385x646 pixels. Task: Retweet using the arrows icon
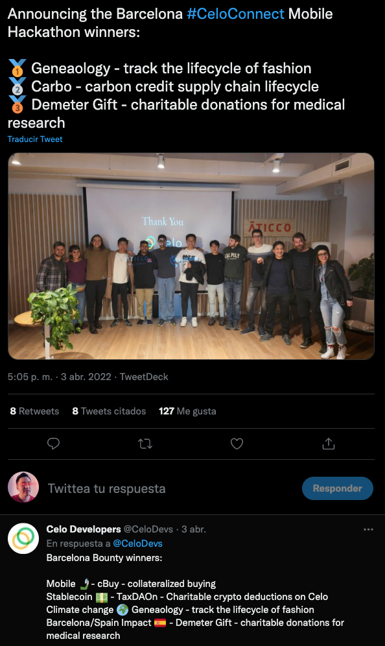[145, 444]
